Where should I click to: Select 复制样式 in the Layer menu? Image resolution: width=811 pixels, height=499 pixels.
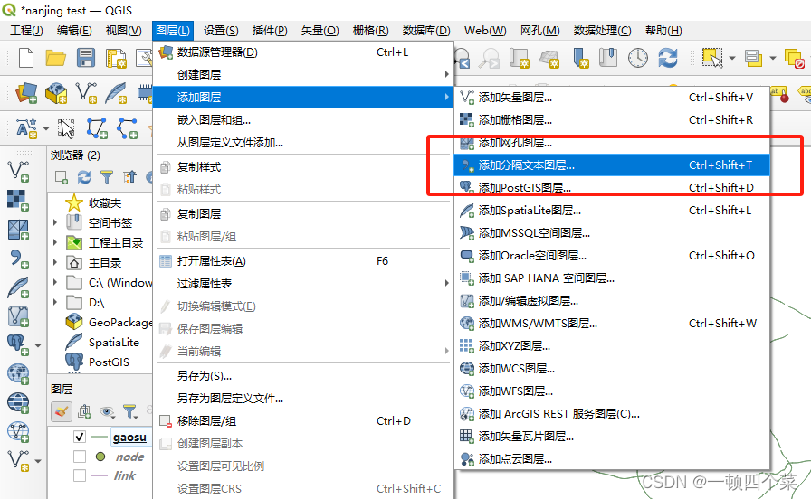click(x=303, y=167)
